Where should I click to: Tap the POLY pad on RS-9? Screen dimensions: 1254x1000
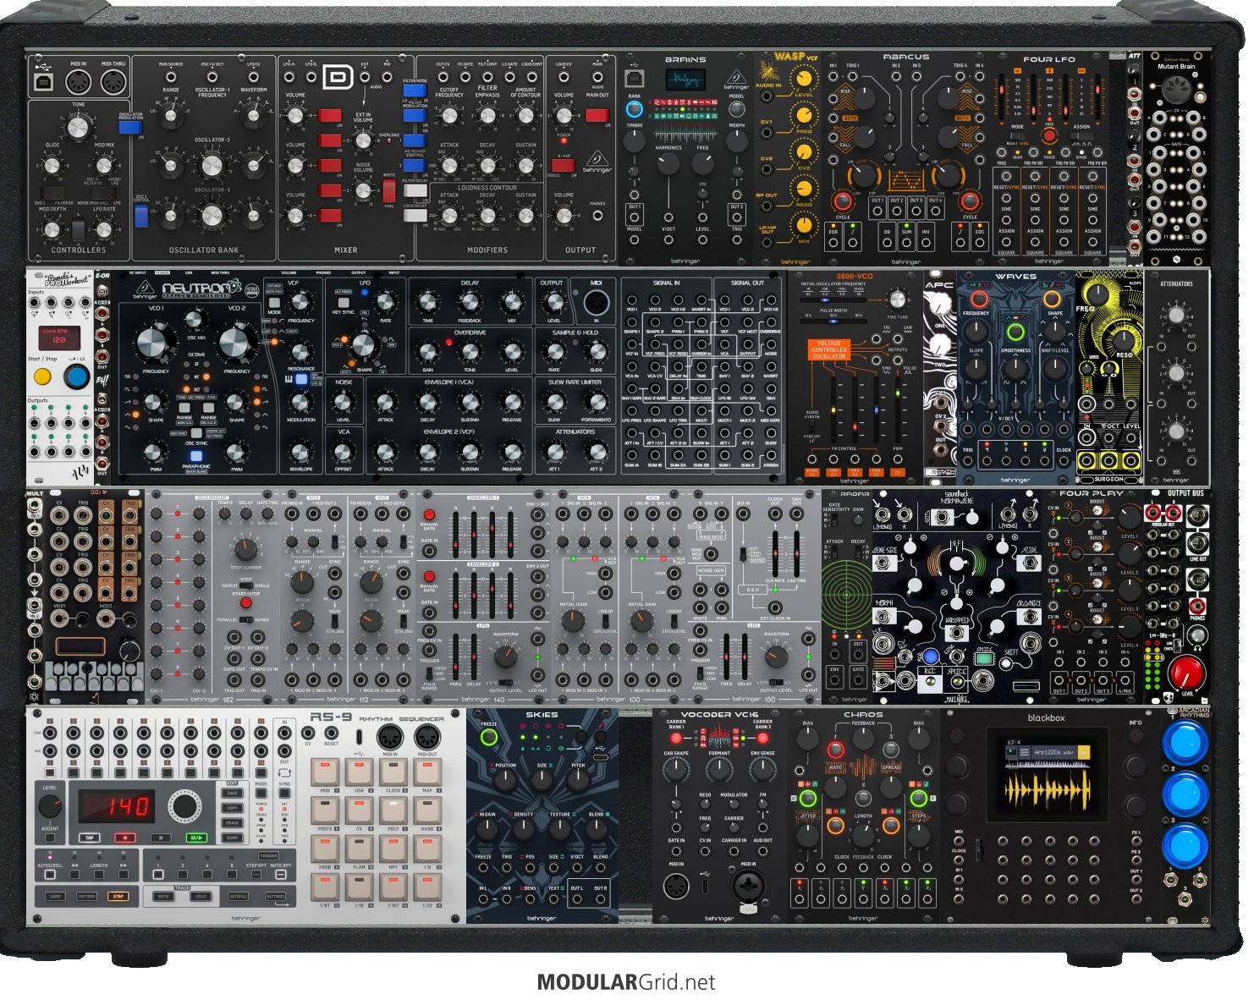click(x=393, y=810)
